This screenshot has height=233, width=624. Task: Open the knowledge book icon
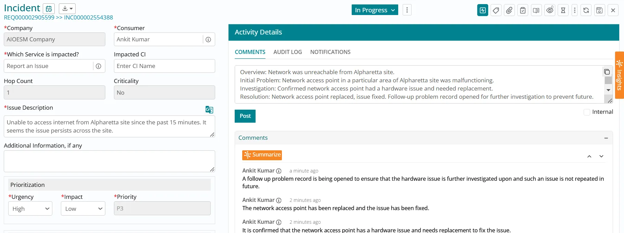[x=536, y=10]
